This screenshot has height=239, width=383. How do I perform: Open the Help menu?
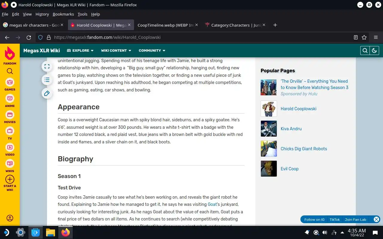click(x=95, y=14)
